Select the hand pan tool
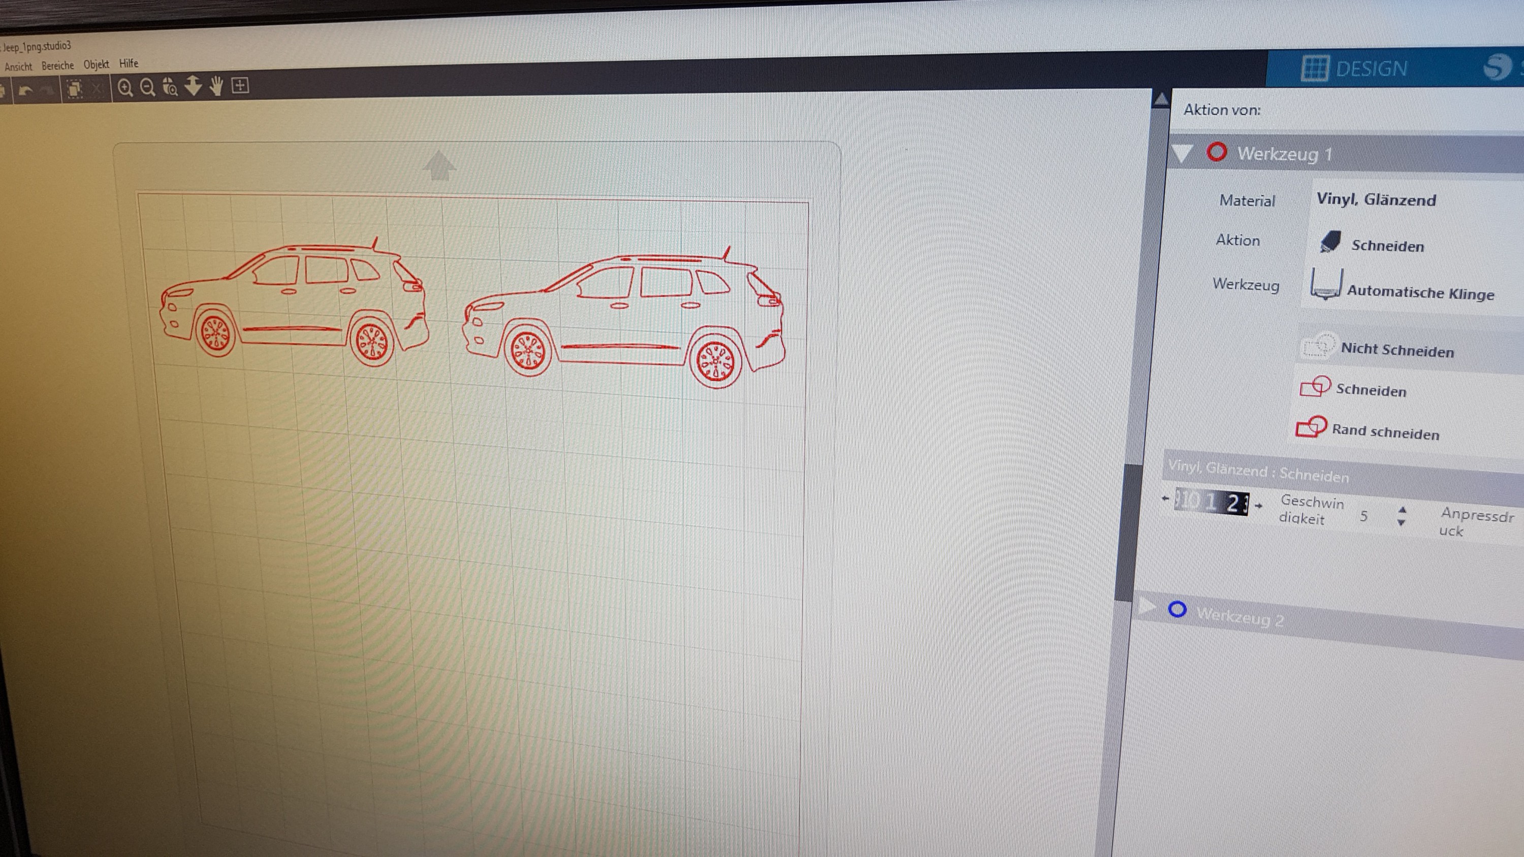1524x857 pixels. tap(216, 86)
